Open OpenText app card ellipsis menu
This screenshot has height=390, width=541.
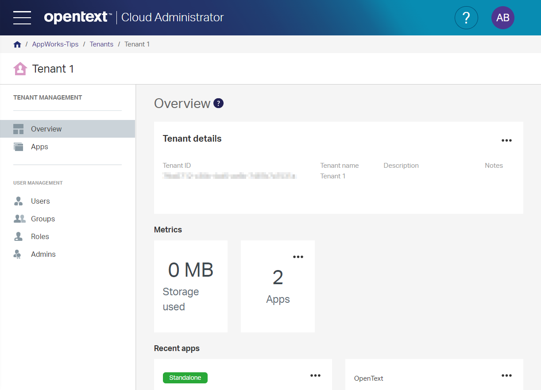pos(506,375)
